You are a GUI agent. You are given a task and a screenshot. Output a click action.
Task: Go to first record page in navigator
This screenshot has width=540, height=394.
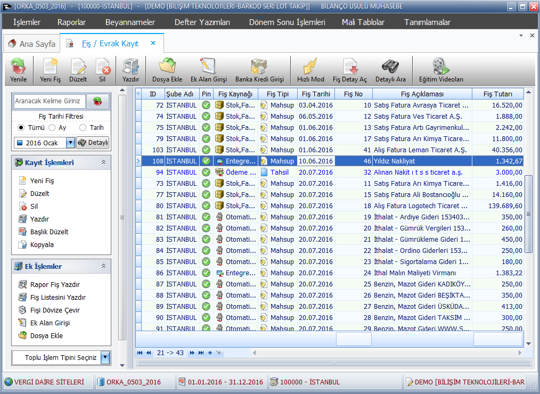140,352
